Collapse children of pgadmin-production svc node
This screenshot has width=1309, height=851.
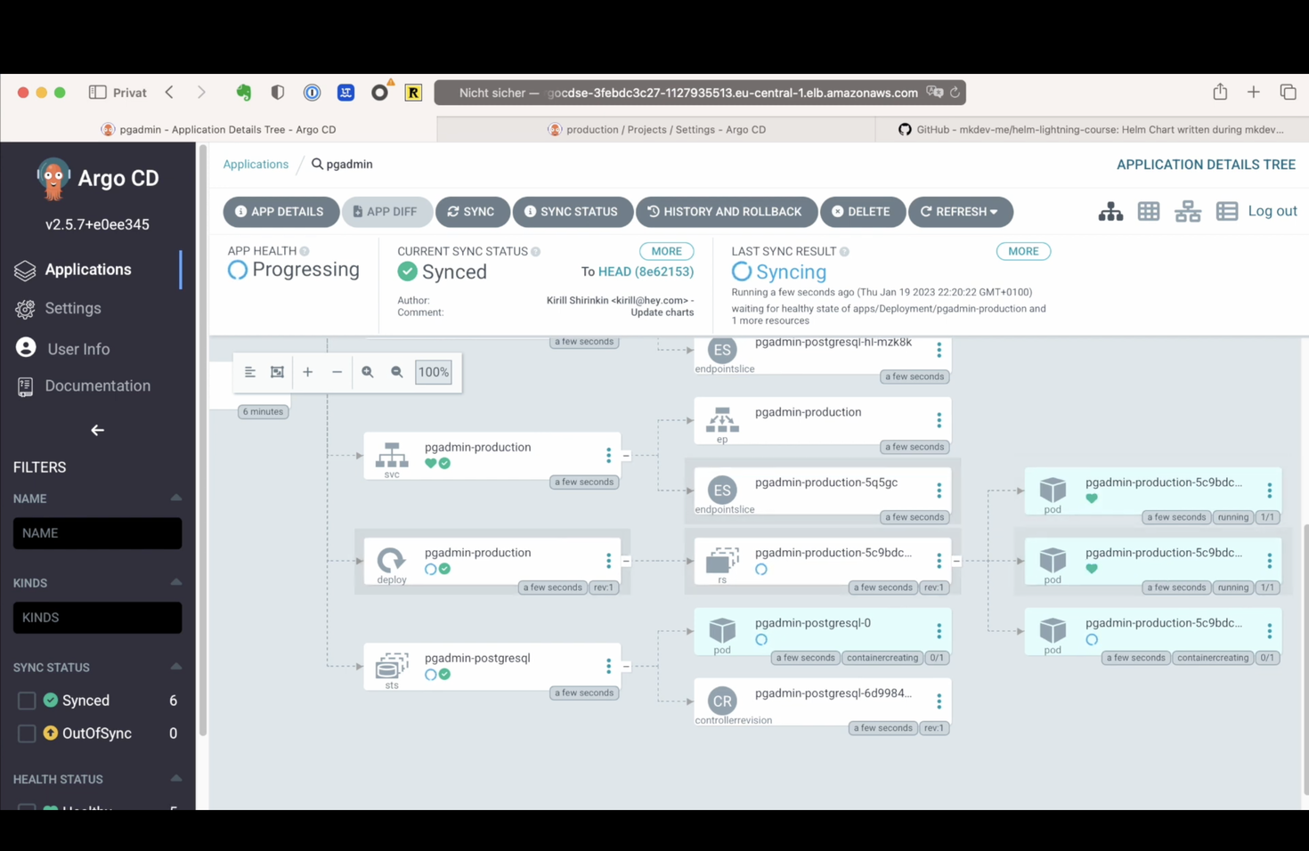[626, 456]
